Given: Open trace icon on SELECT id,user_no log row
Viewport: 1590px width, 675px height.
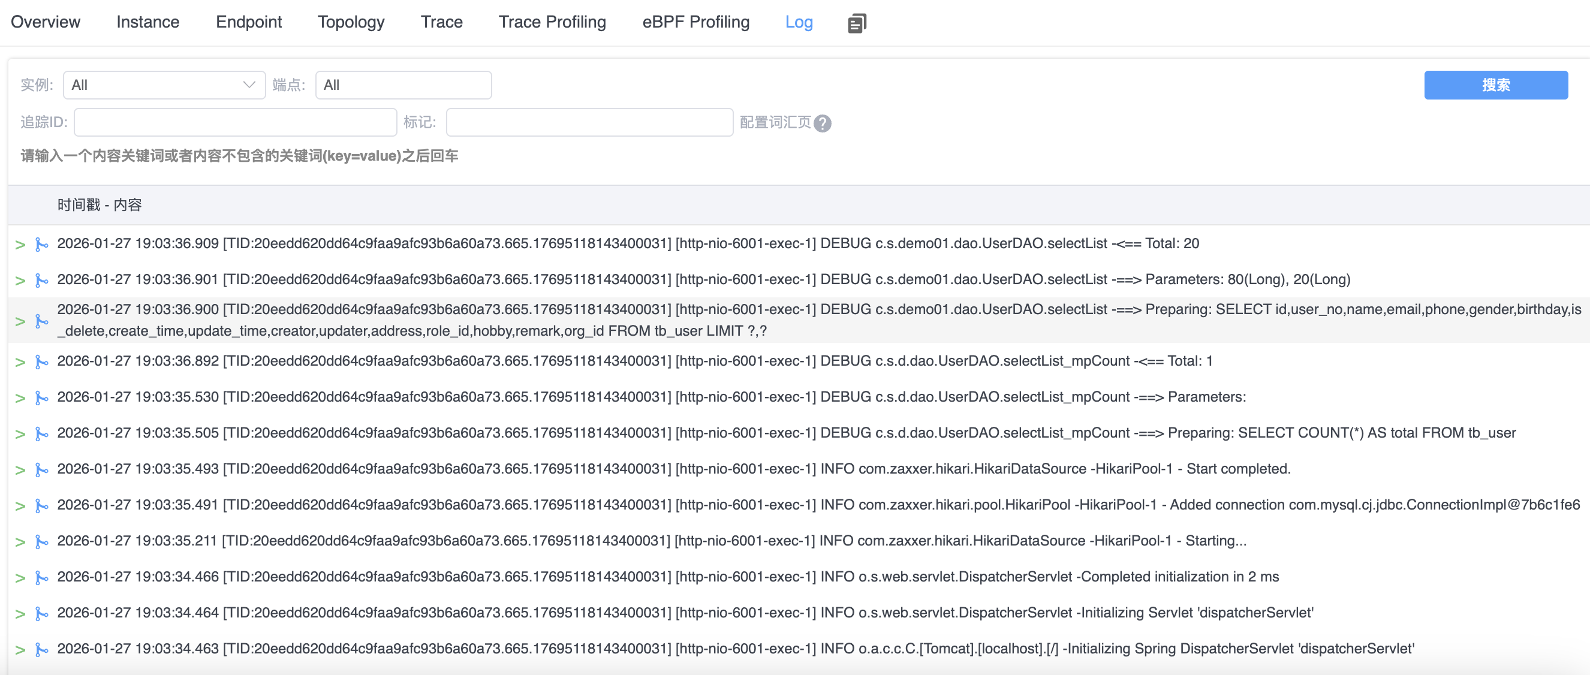Looking at the screenshot, I should click(x=41, y=321).
